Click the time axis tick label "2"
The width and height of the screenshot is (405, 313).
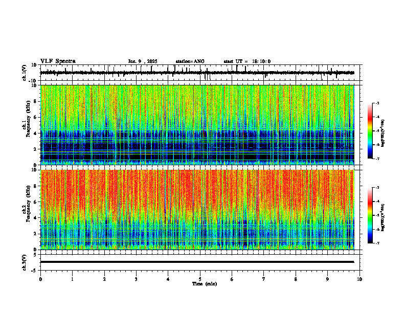point(104,279)
